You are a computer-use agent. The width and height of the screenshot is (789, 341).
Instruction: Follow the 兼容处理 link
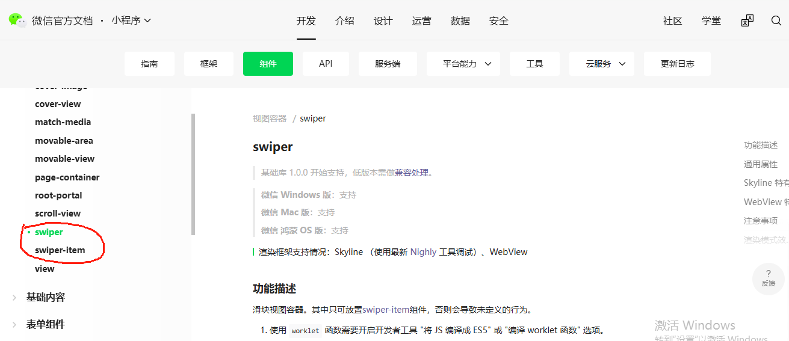tap(412, 173)
